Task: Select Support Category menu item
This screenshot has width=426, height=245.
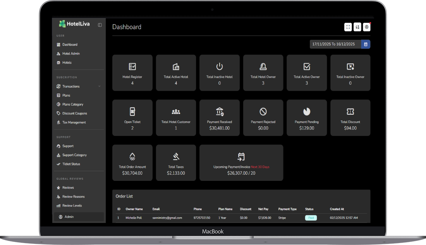Action: (x=74, y=155)
